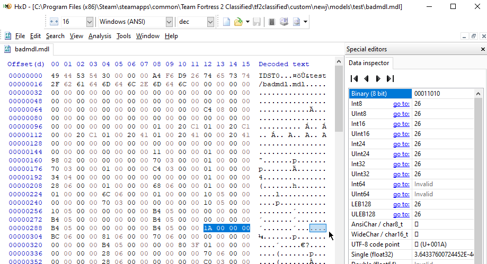Viewport: 487px width, 264px height.
Task: Jump to last byte in Data inspector
Action: coord(390,78)
